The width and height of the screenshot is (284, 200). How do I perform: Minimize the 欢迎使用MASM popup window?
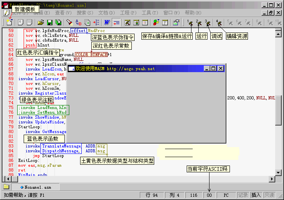click(x=207, y=68)
